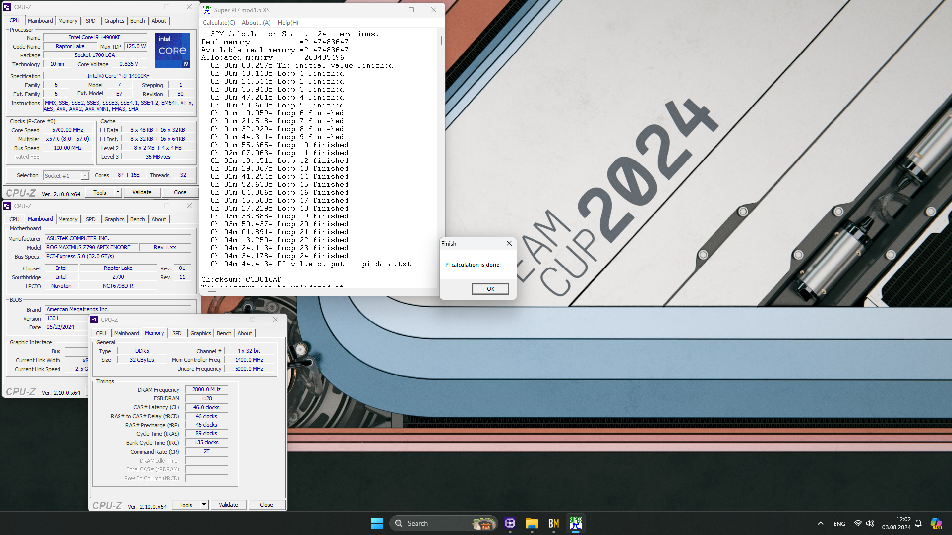952x535 pixels.
Task: Click Validate in the top CPU-Z window
Action: click(142, 192)
